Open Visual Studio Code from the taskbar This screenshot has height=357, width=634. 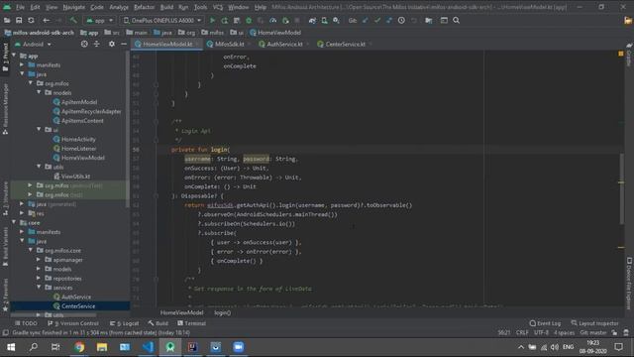tap(148, 347)
